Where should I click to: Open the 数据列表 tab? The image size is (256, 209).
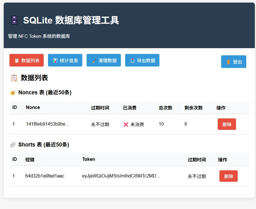point(27,60)
